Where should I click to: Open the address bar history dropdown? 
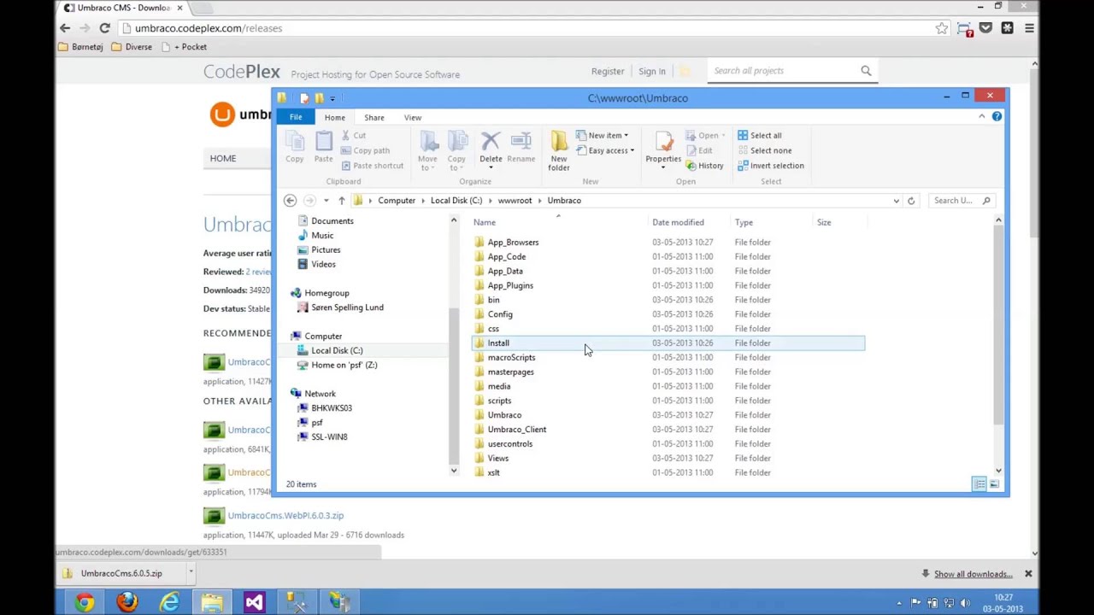(x=896, y=201)
